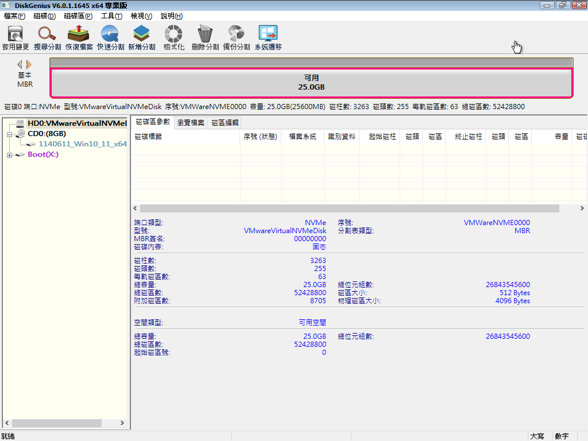Click the 新增分割 new partition icon
Image resolution: width=588 pixels, height=441 pixels.
[x=141, y=38]
